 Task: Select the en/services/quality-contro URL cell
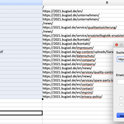point(78,72)
